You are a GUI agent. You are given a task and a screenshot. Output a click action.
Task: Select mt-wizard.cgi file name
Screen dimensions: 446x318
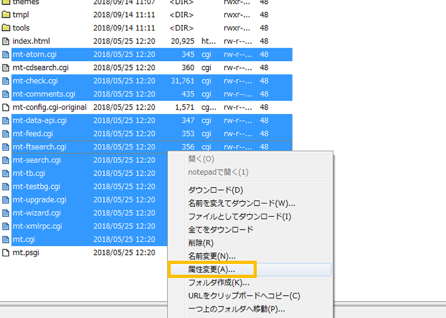click(37, 213)
